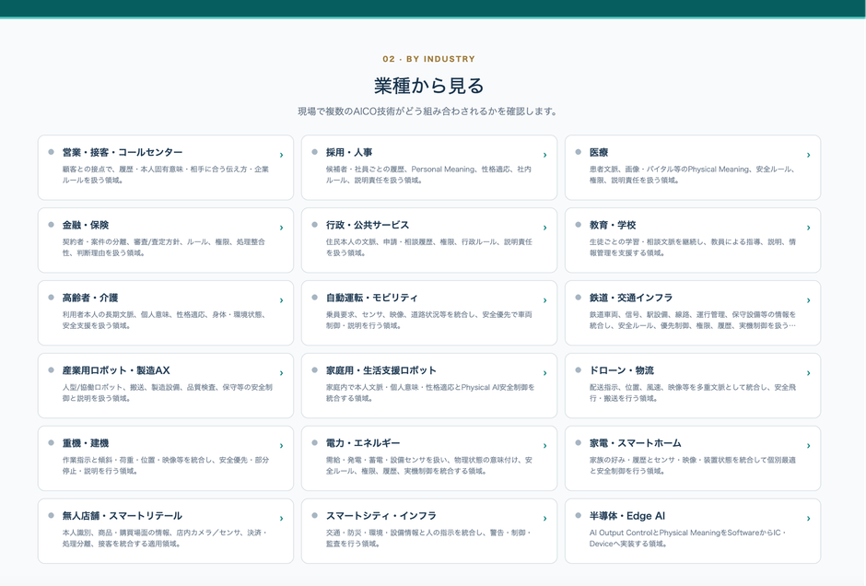Open the ドローン・物流 title

[x=621, y=370]
